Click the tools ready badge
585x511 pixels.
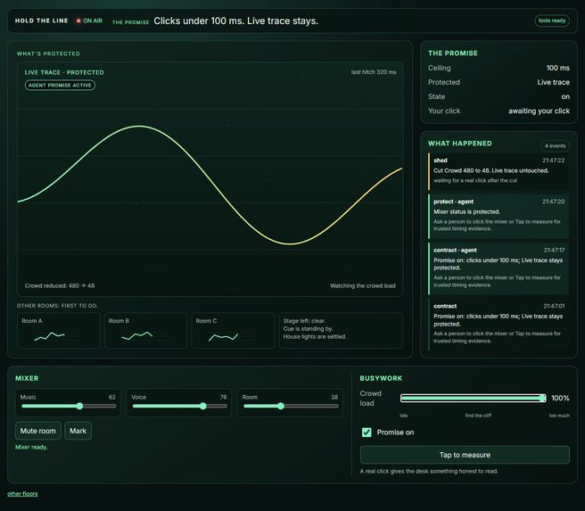pos(552,21)
